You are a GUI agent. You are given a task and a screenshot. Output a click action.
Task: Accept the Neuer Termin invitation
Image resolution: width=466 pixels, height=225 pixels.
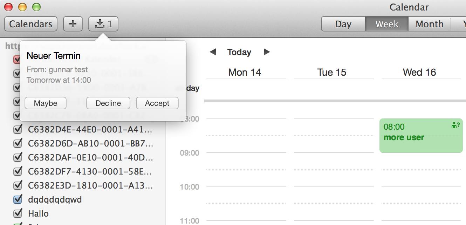157,103
